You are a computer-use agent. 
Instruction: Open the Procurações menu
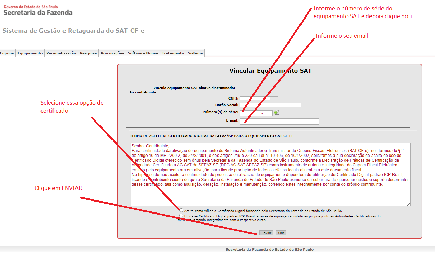coord(112,53)
